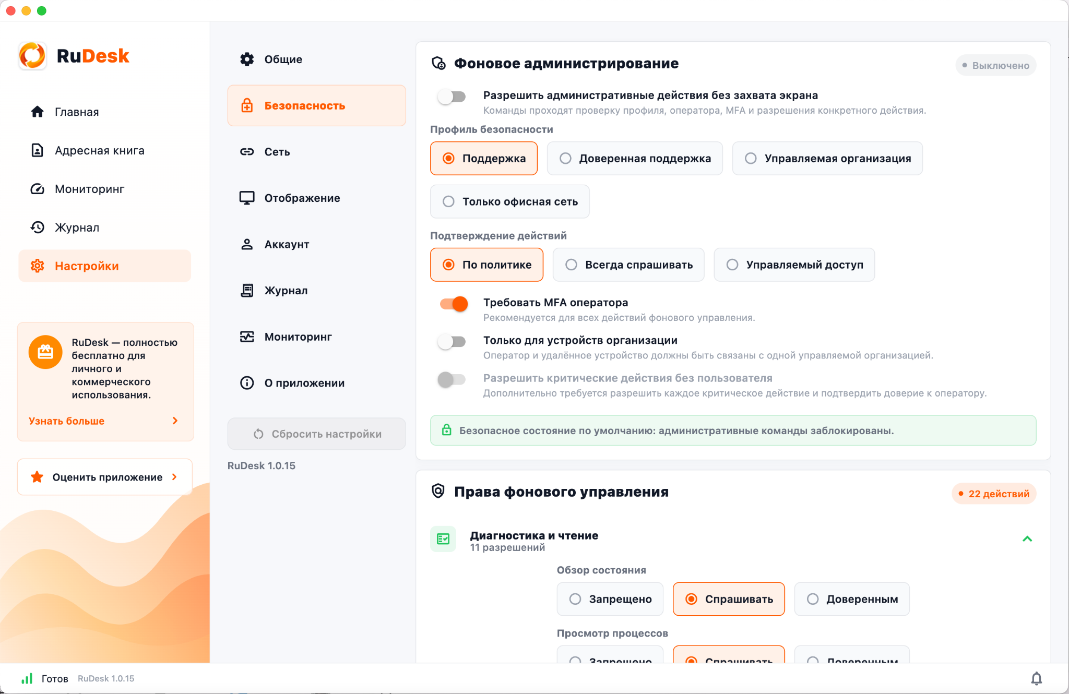Image resolution: width=1069 pixels, height=694 pixels.
Task: Click the lock icon beside Безопасность
Action: (x=247, y=105)
